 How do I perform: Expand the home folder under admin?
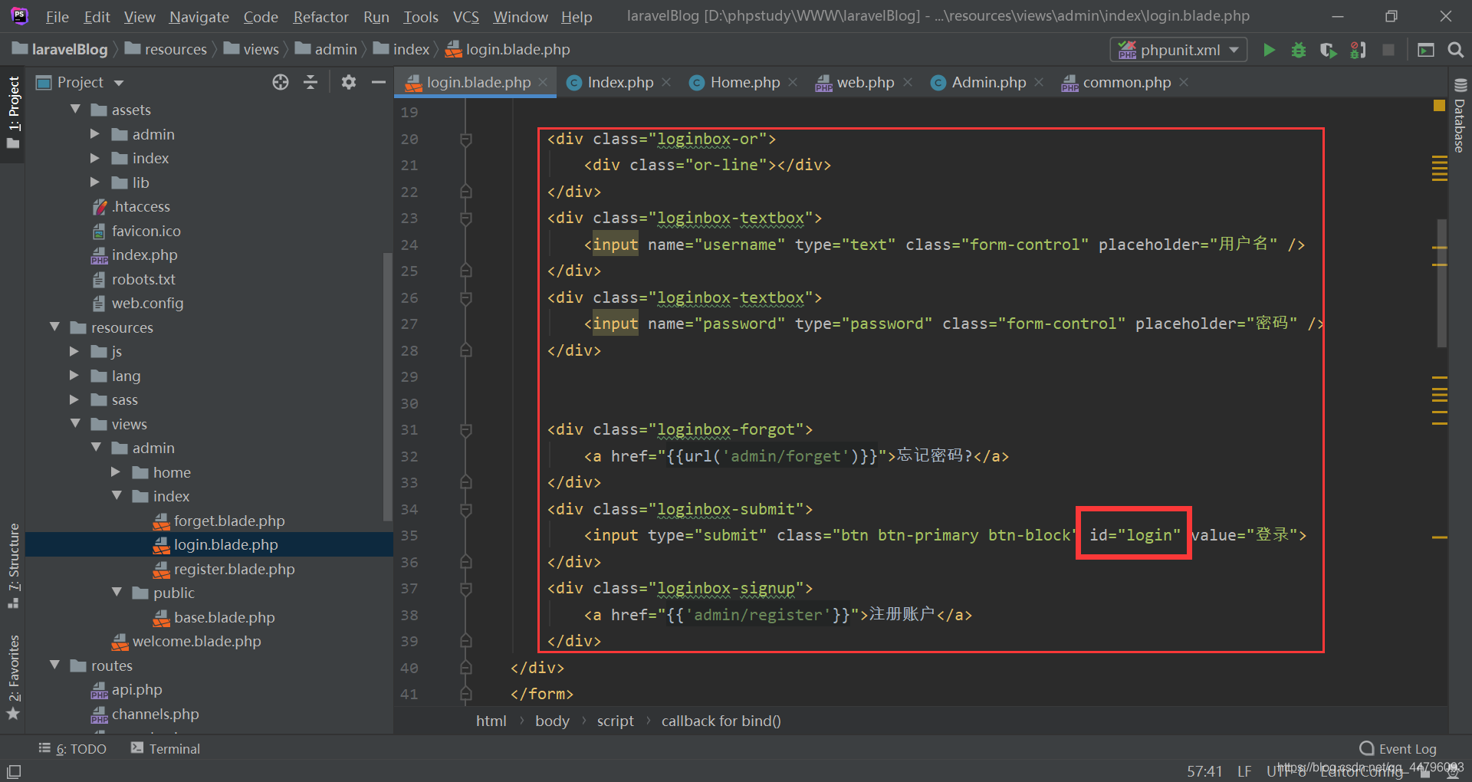click(116, 472)
